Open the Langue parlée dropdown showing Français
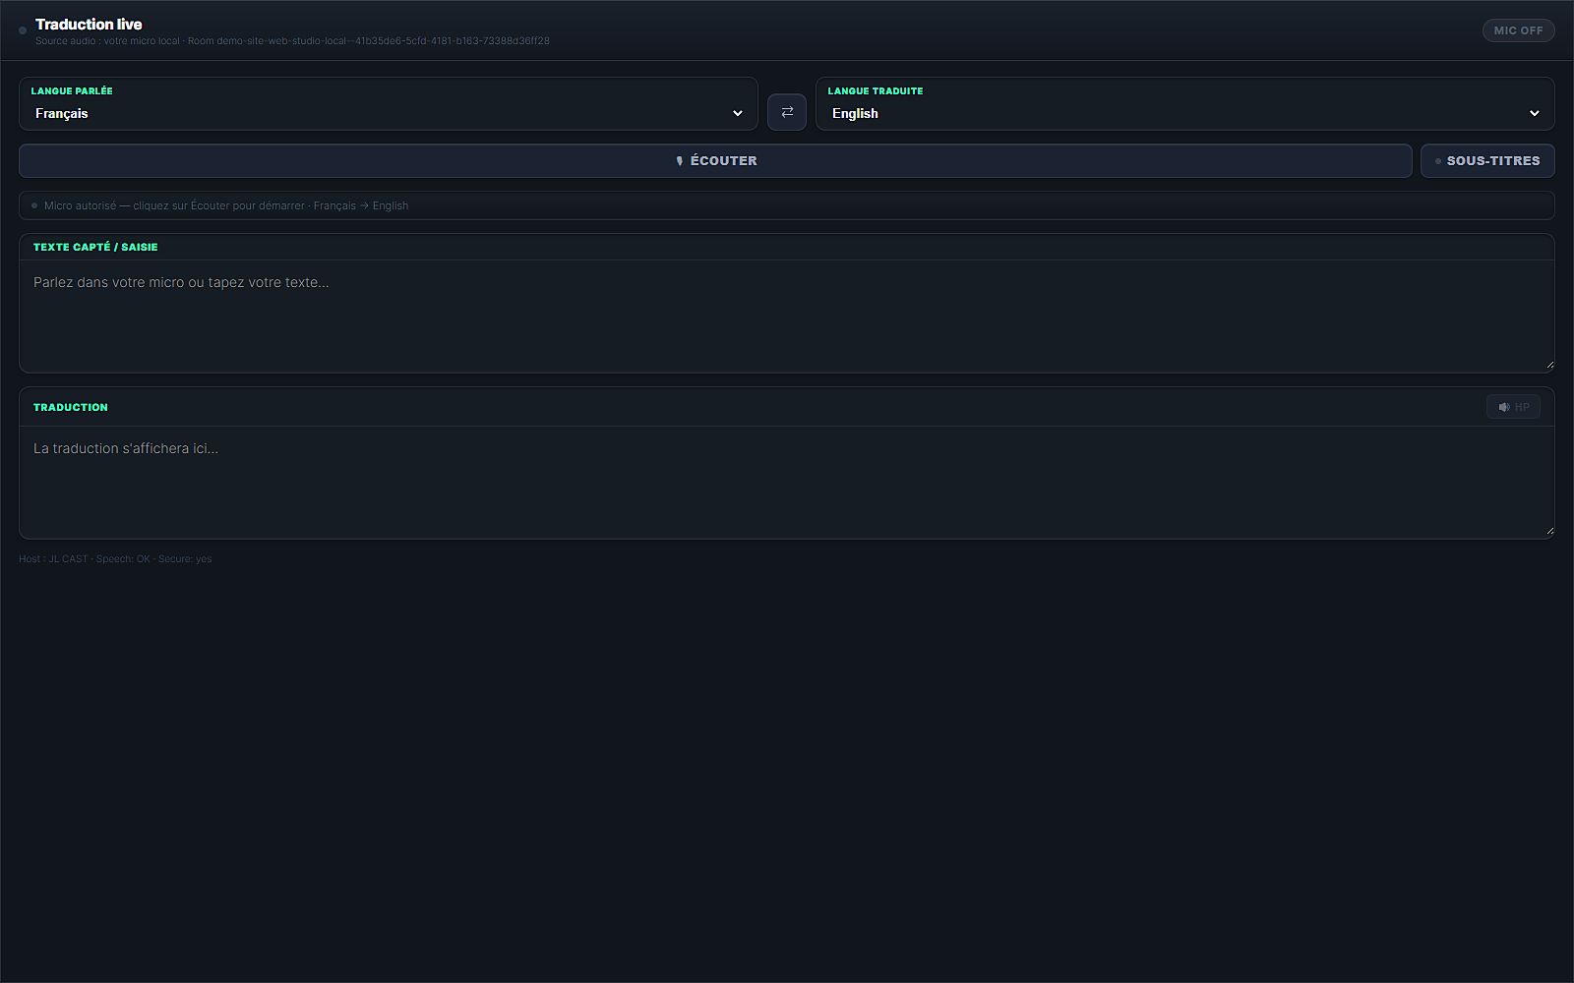 (x=389, y=113)
